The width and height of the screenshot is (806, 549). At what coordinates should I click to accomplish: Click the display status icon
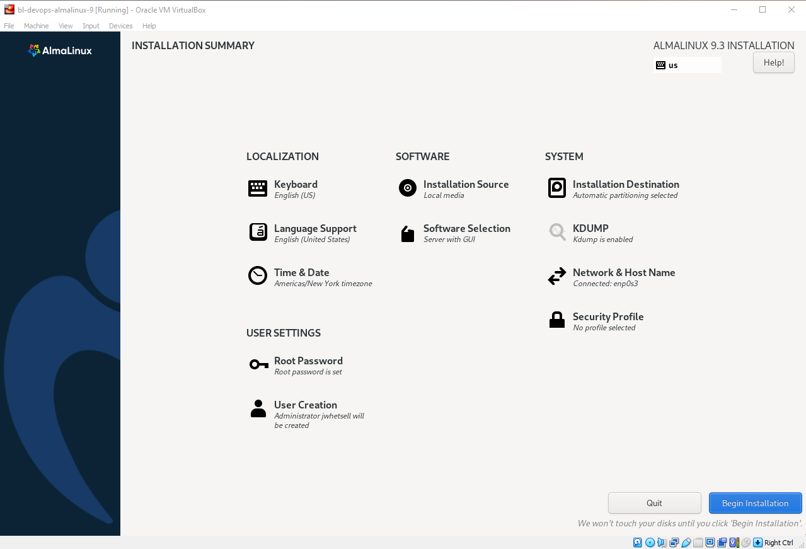coord(710,543)
